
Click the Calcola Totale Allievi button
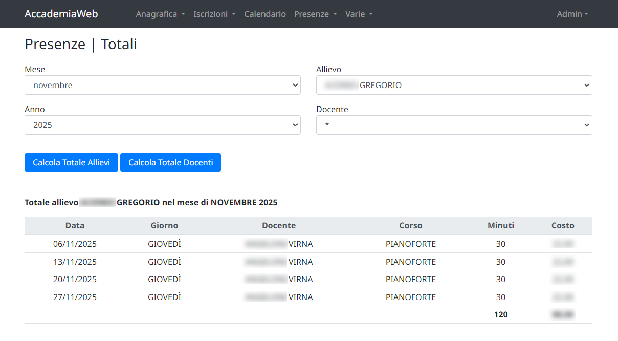[71, 162]
